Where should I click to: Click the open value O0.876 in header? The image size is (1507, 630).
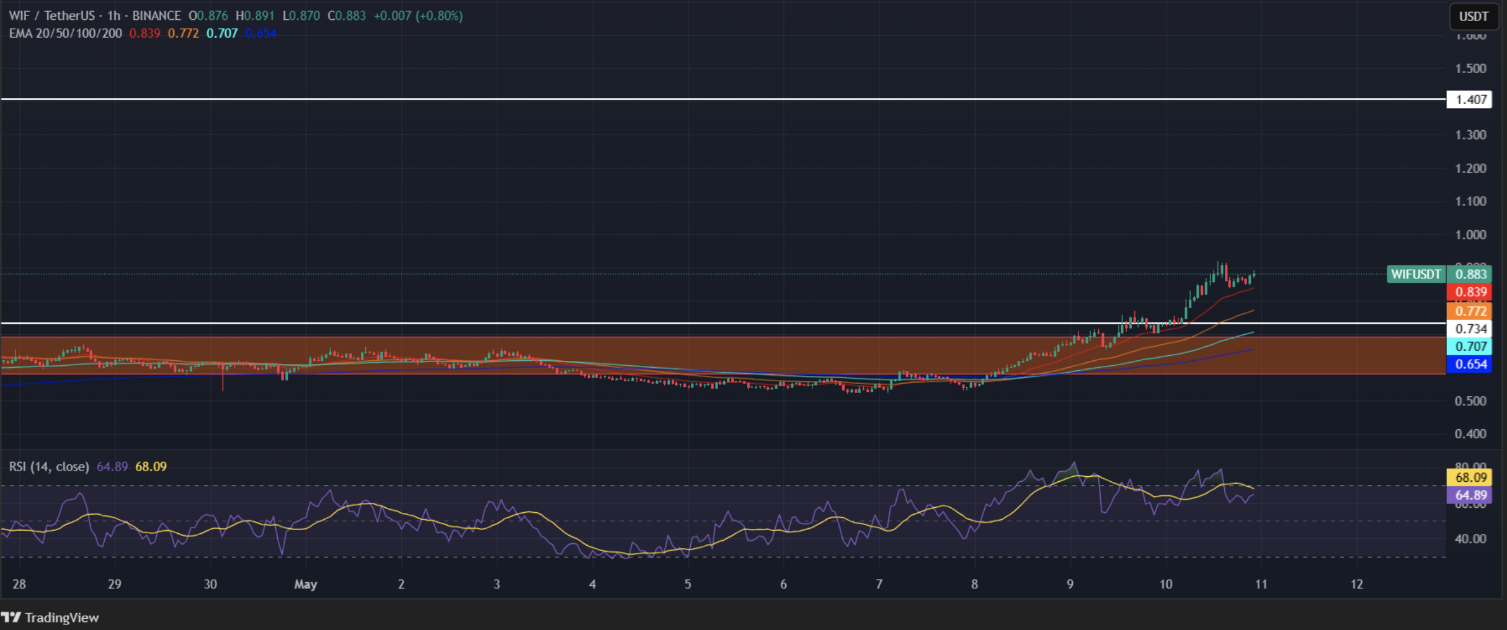pos(208,16)
